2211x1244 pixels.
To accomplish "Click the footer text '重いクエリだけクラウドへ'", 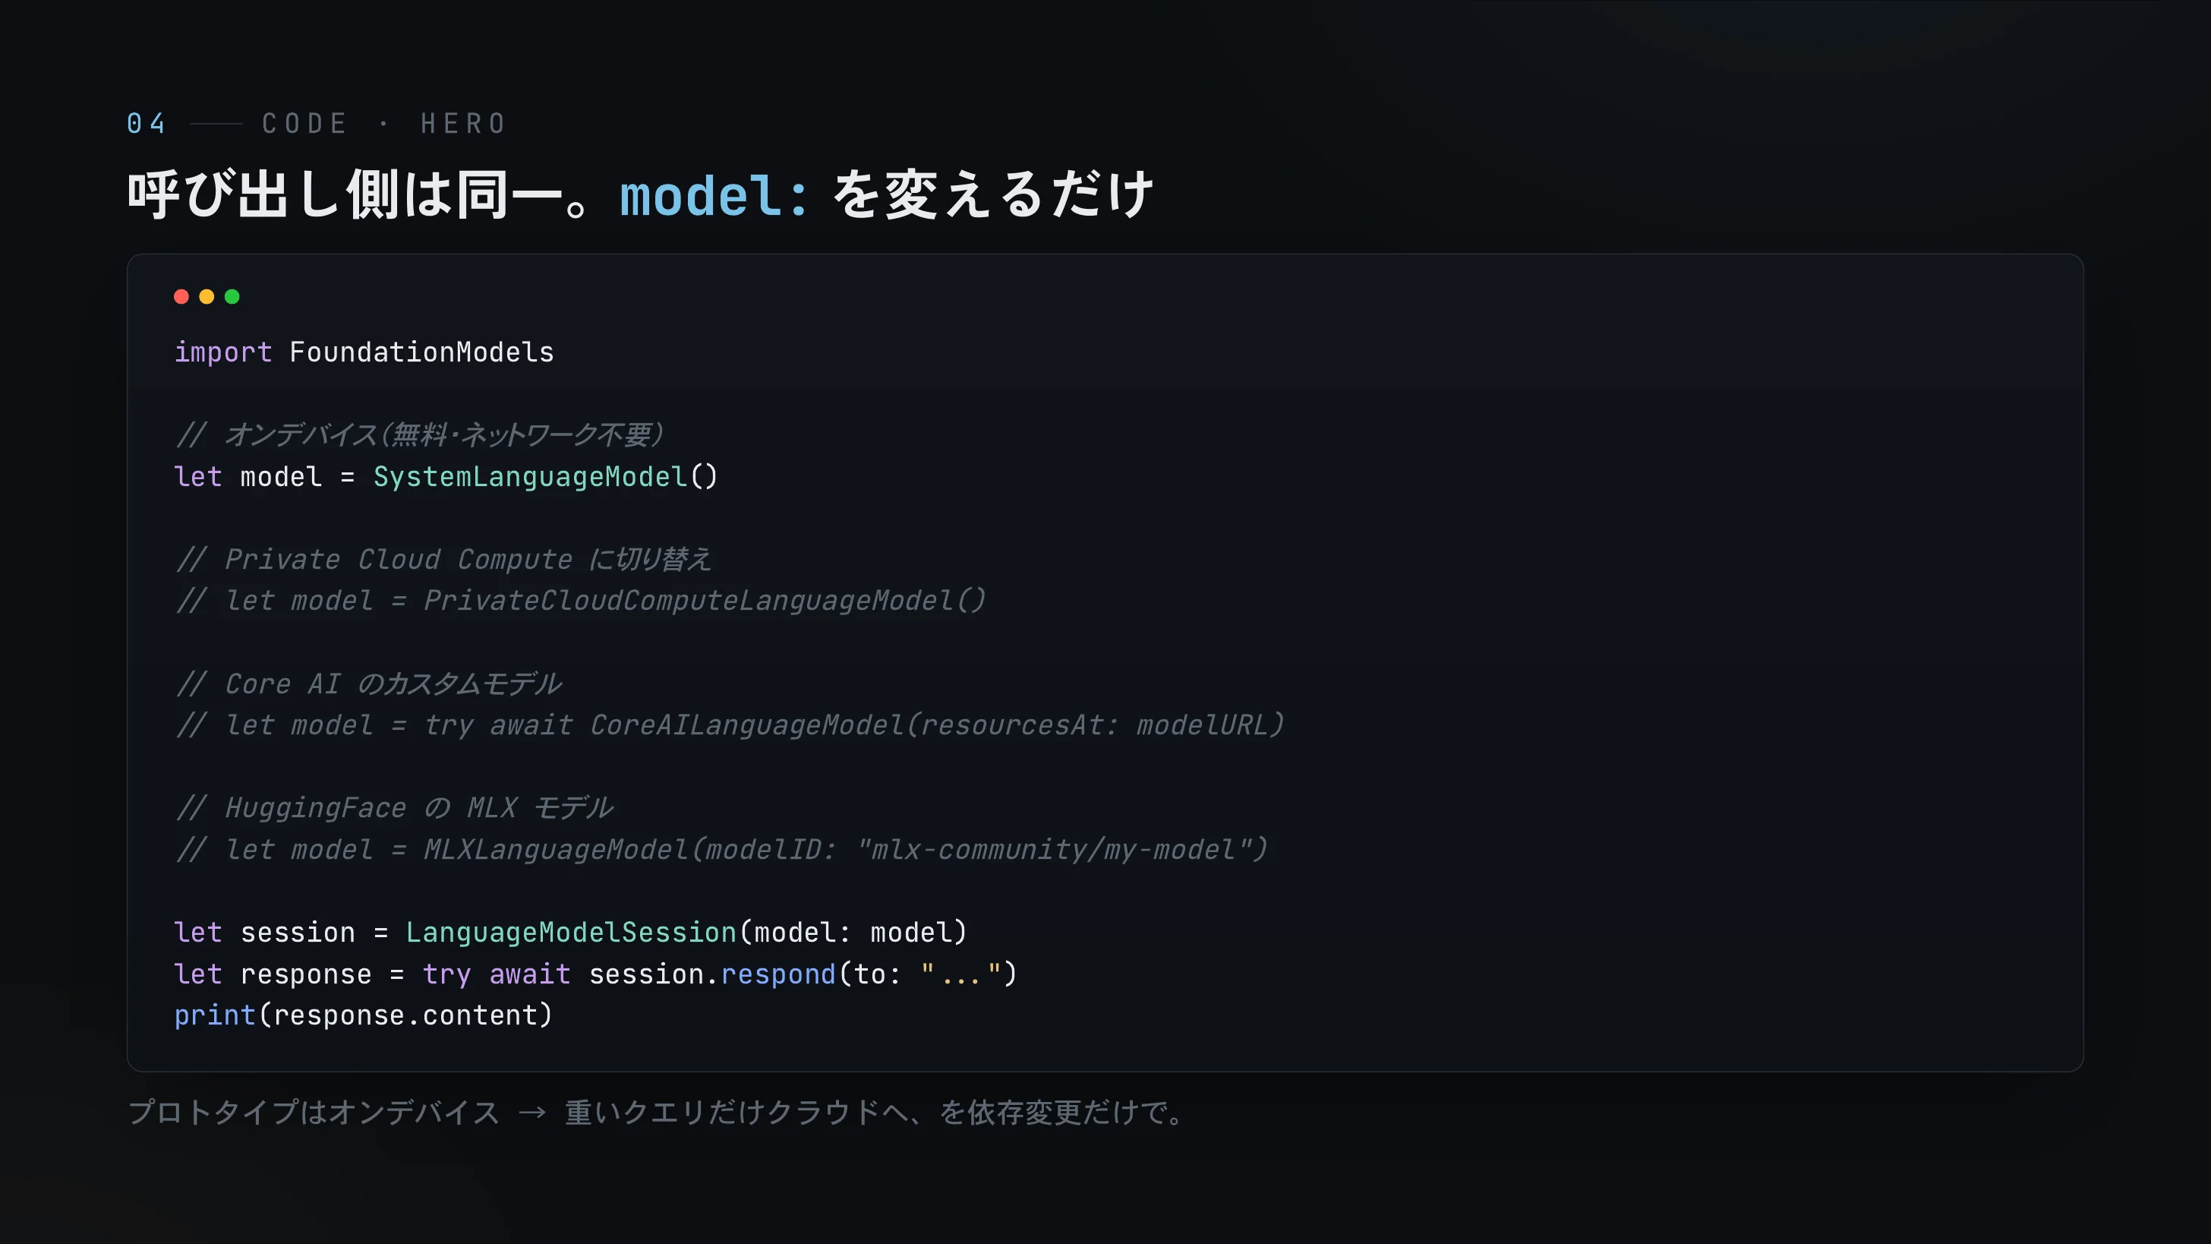I will click(736, 1113).
